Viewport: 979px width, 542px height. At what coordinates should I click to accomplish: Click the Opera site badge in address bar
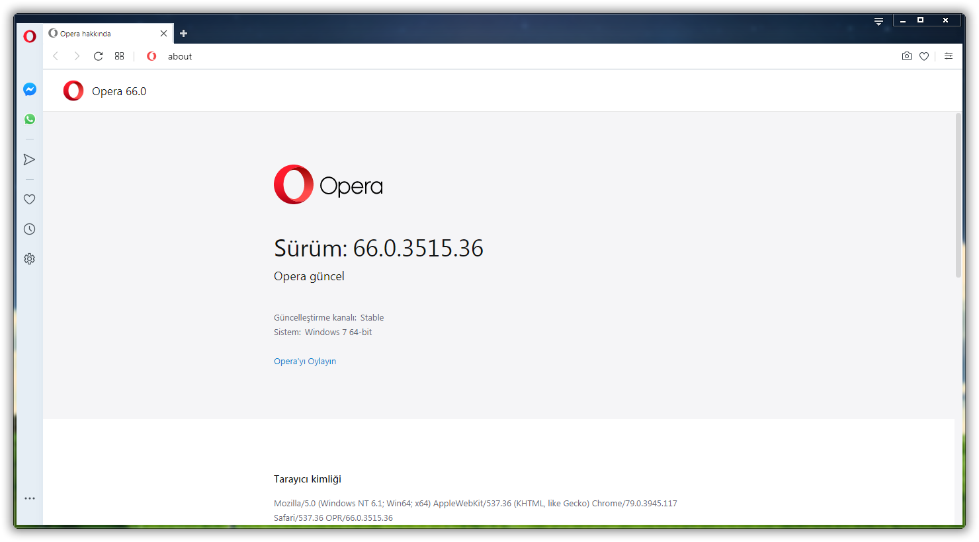point(151,56)
